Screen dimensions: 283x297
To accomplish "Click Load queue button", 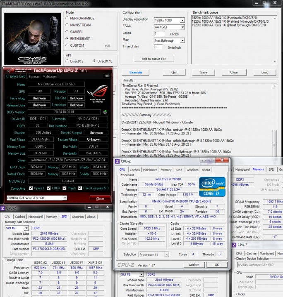I will (264, 72).
